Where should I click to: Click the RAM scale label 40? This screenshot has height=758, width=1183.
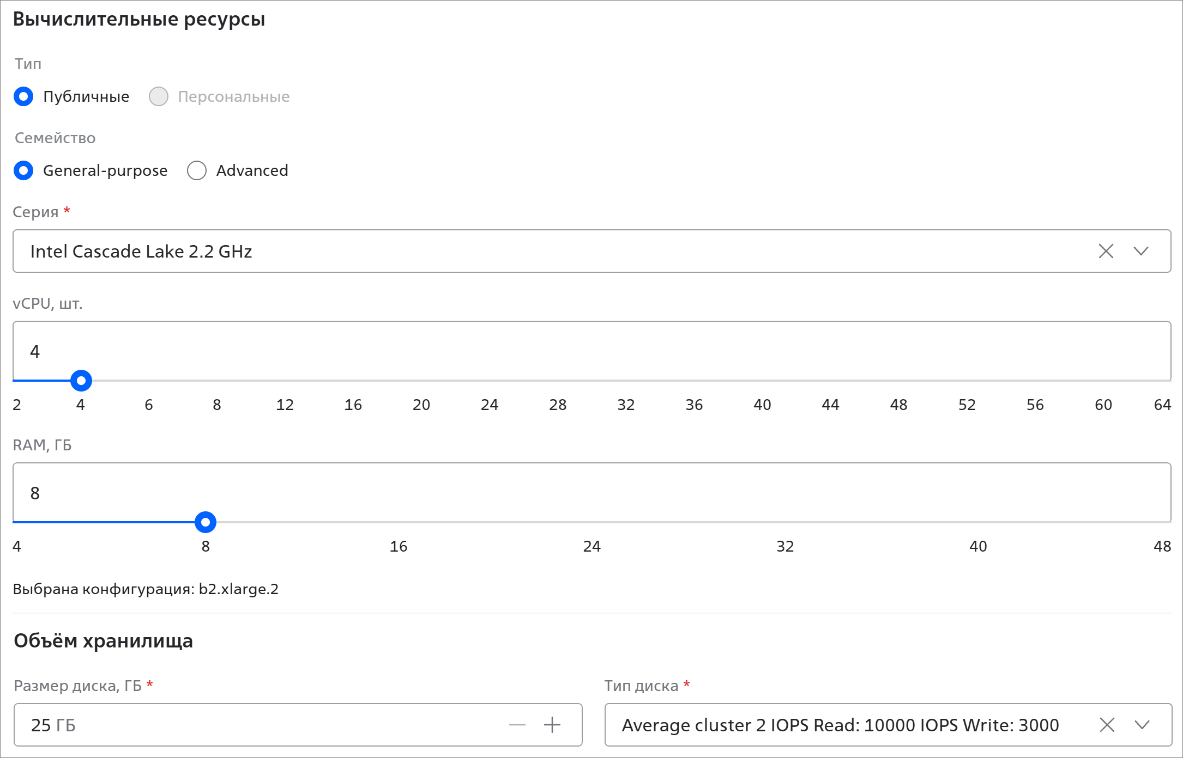[x=978, y=546]
